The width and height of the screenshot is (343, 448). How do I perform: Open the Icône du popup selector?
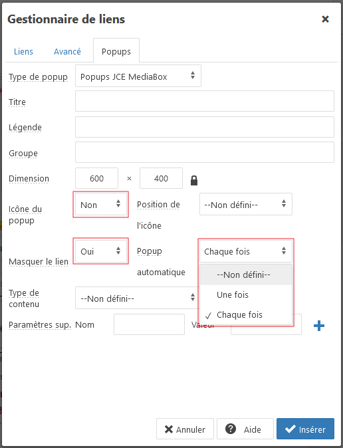(100, 205)
